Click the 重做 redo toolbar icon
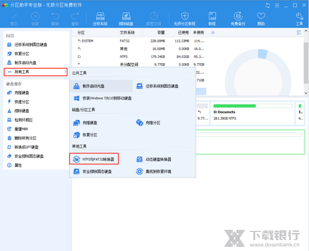 75,19
